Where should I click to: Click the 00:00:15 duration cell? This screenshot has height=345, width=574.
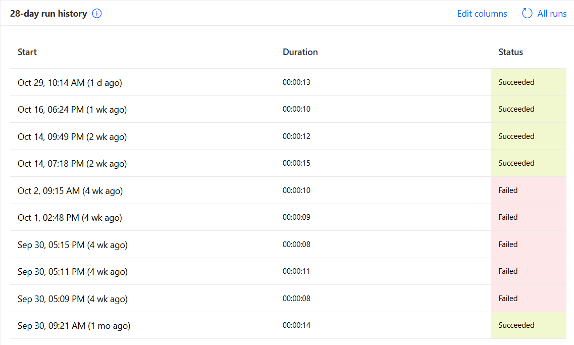point(296,163)
